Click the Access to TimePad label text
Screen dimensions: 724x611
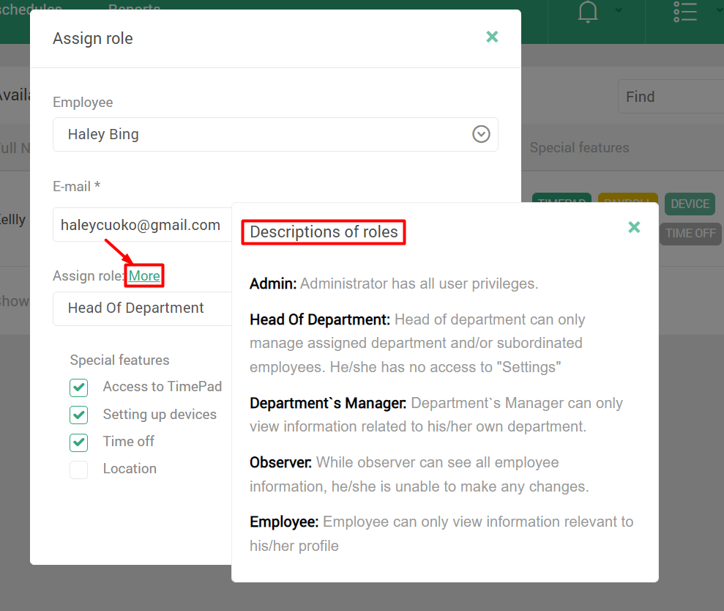(x=162, y=387)
